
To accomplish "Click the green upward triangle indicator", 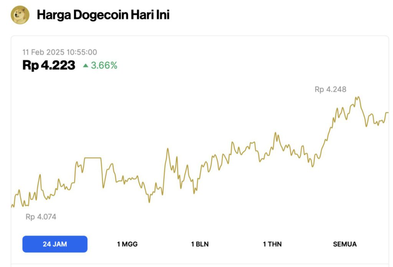I will point(86,65).
